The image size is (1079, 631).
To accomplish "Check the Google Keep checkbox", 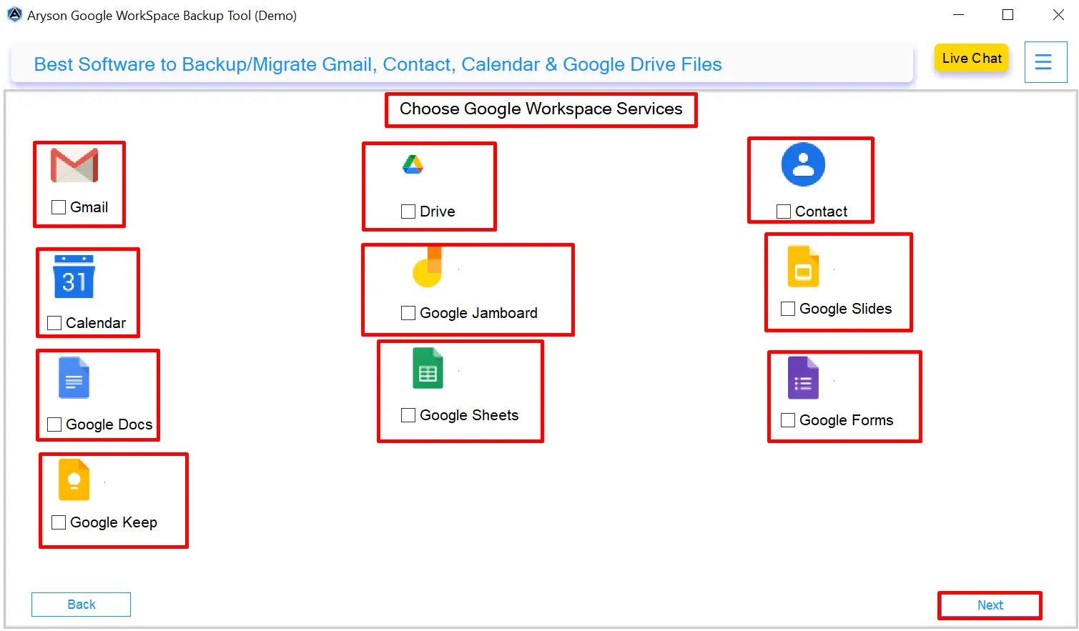I will pos(59,522).
